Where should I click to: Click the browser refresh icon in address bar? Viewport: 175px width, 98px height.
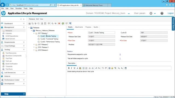[55, 5]
